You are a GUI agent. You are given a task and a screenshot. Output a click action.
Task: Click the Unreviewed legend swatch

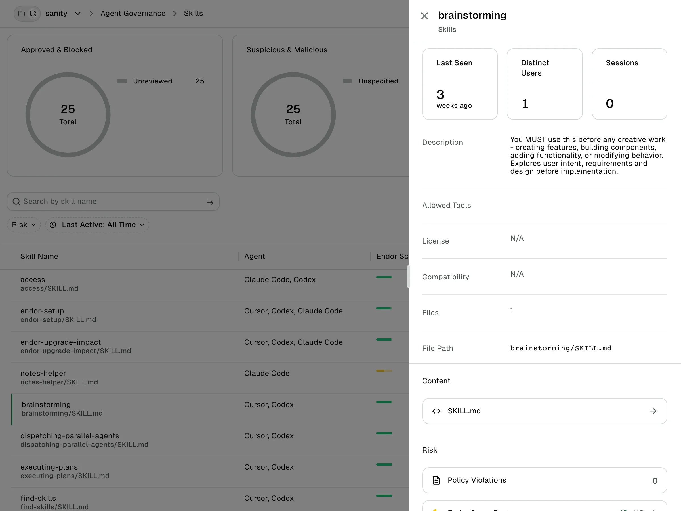pyautogui.click(x=122, y=81)
